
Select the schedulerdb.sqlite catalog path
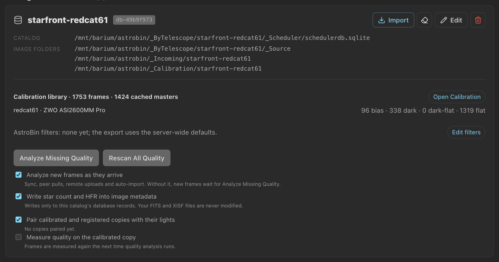[x=222, y=38]
